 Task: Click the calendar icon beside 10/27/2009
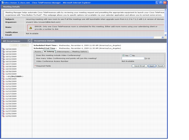(3, 64)
